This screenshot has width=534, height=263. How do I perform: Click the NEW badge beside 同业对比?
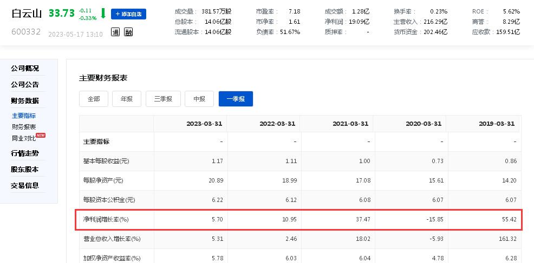[41, 135]
